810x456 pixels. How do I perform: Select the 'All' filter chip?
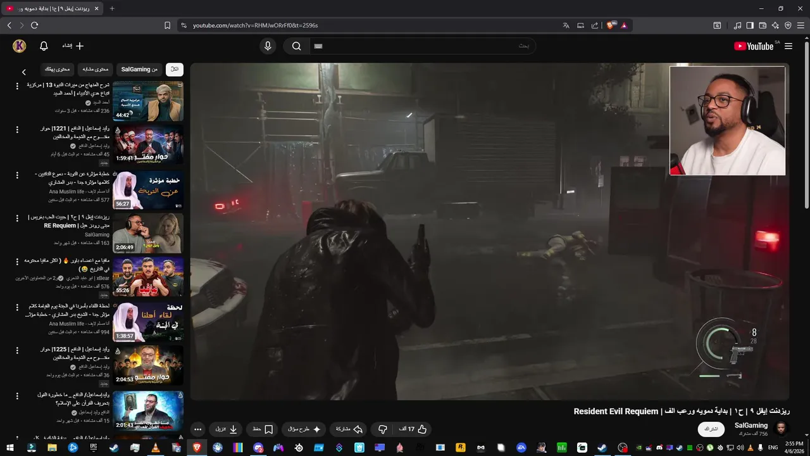[175, 69]
